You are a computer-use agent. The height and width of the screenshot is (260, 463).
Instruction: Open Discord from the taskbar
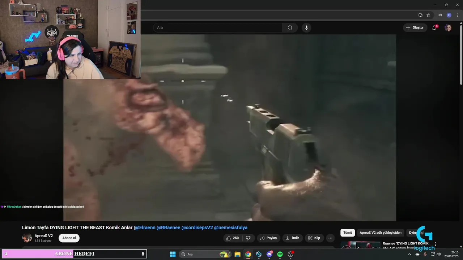click(x=269, y=254)
